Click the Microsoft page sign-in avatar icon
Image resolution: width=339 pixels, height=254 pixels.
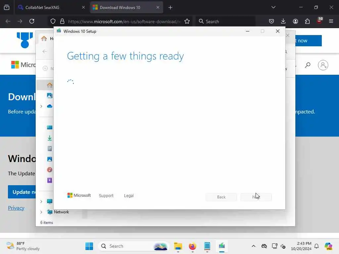323,65
